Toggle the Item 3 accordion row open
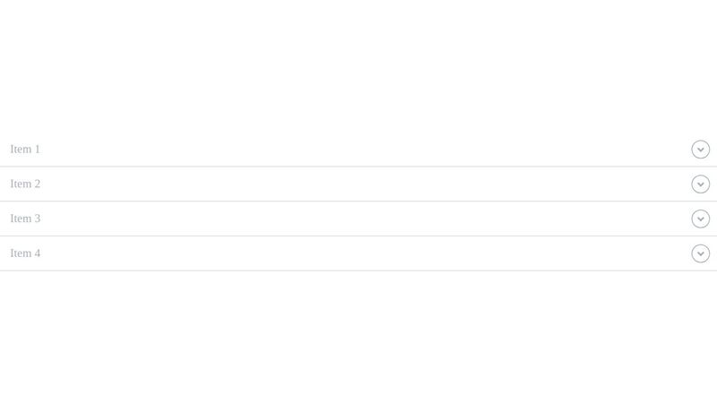This screenshot has width=717, height=403. tap(358, 219)
